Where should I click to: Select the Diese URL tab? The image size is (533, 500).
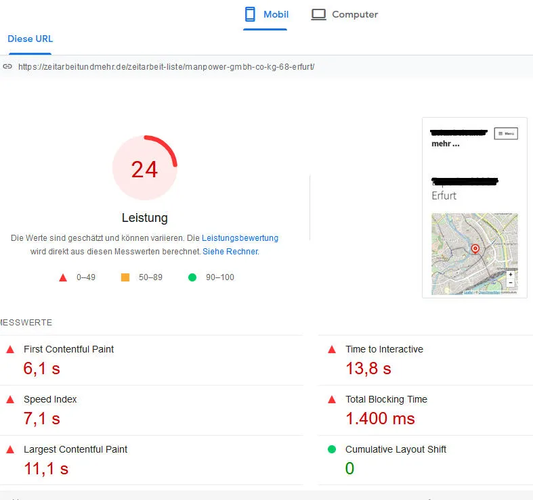click(x=30, y=39)
